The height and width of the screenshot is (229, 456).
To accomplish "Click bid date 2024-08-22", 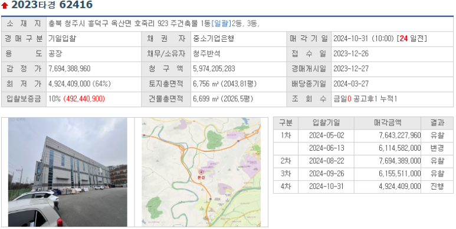I will click(x=326, y=161).
